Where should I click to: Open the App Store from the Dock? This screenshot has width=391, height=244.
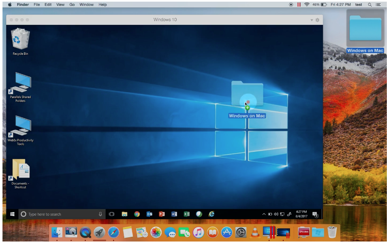tap(227, 232)
